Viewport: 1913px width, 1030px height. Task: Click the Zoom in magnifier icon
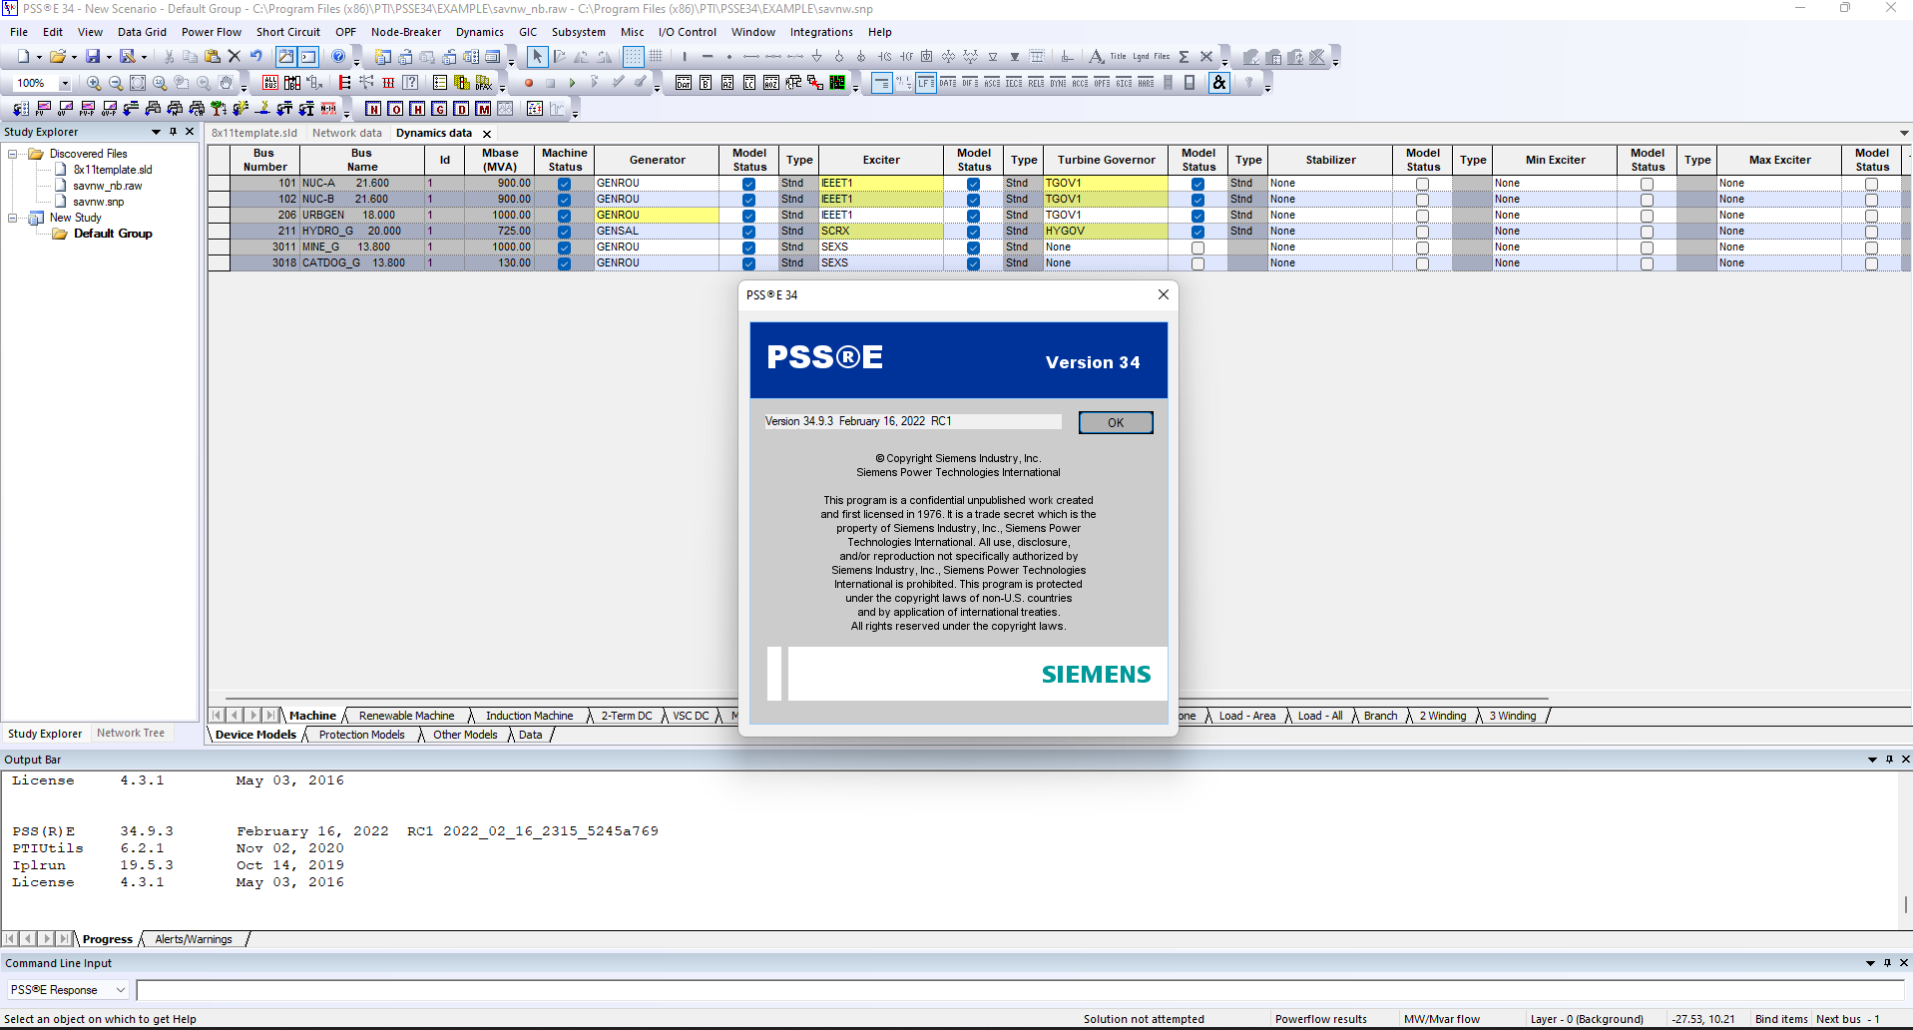(x=94, y=83)
